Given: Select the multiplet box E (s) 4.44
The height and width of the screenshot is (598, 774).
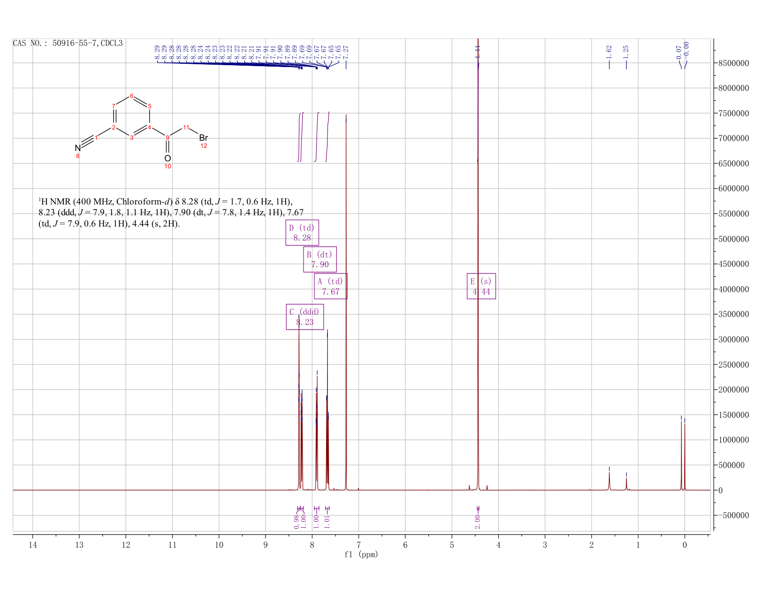Looking at the screenshot, I should pyautogui.click(x=481, y=286).
